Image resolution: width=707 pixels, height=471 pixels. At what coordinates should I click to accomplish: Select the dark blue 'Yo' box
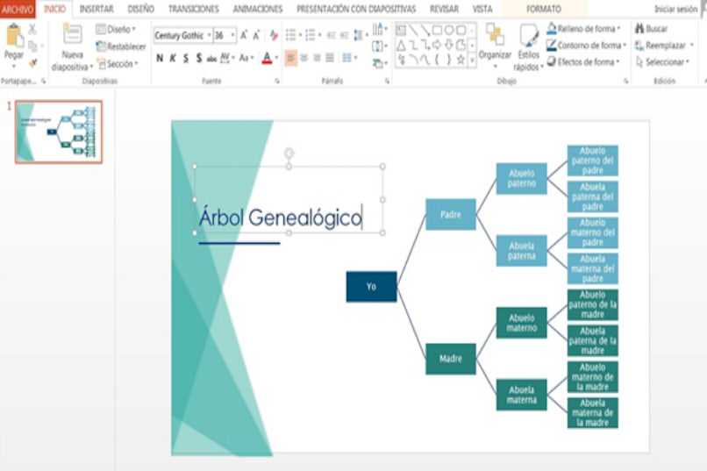point(371,287)
